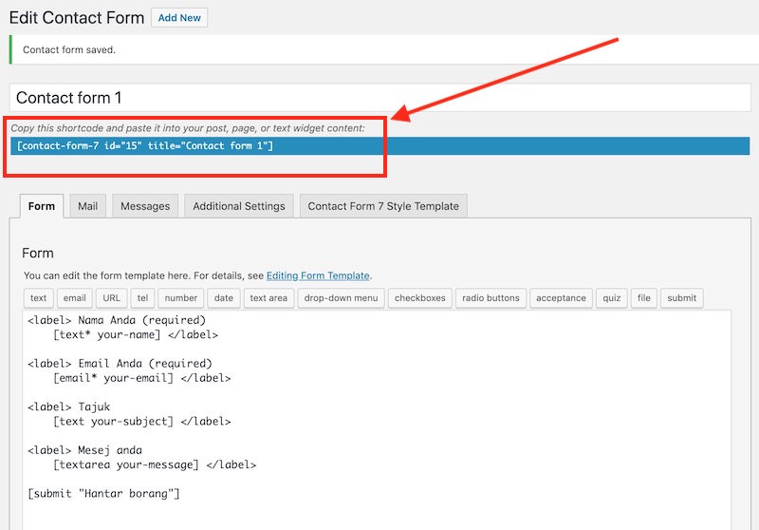This screenshot has width=759, height=530.
Task: Switch to the Form tab
Action: tap(42, 206)
